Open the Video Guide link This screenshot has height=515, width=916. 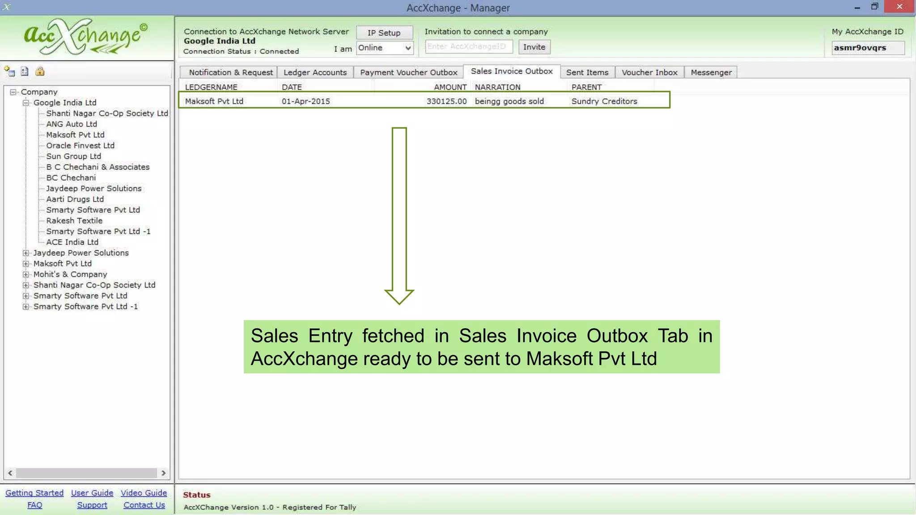tap(144, 493)
